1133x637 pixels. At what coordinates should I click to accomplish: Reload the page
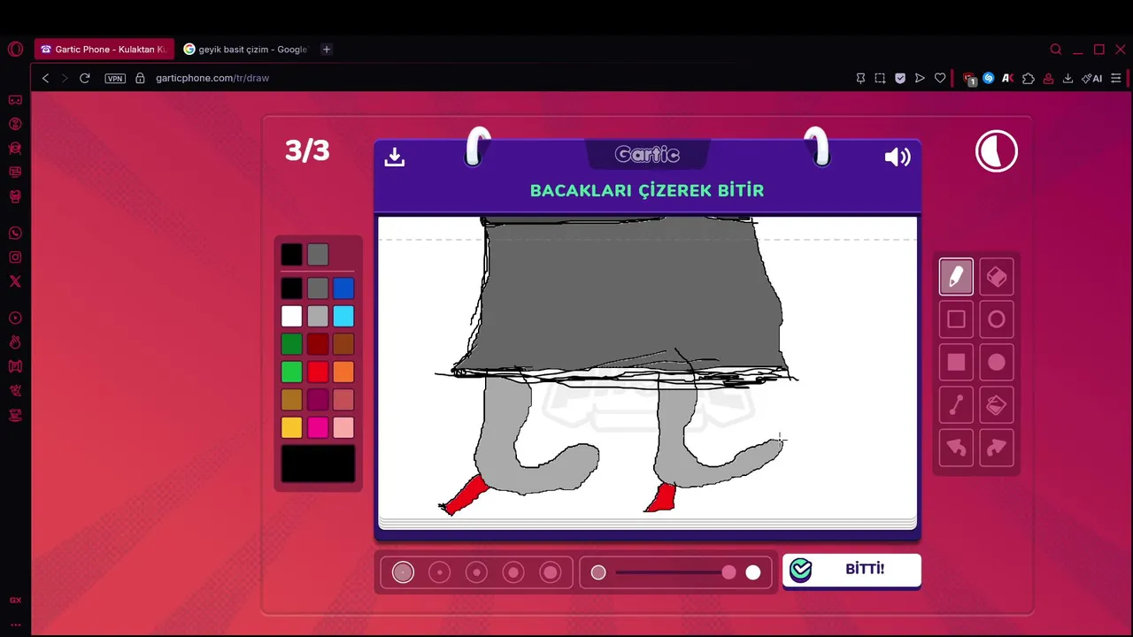click(85, 78)
